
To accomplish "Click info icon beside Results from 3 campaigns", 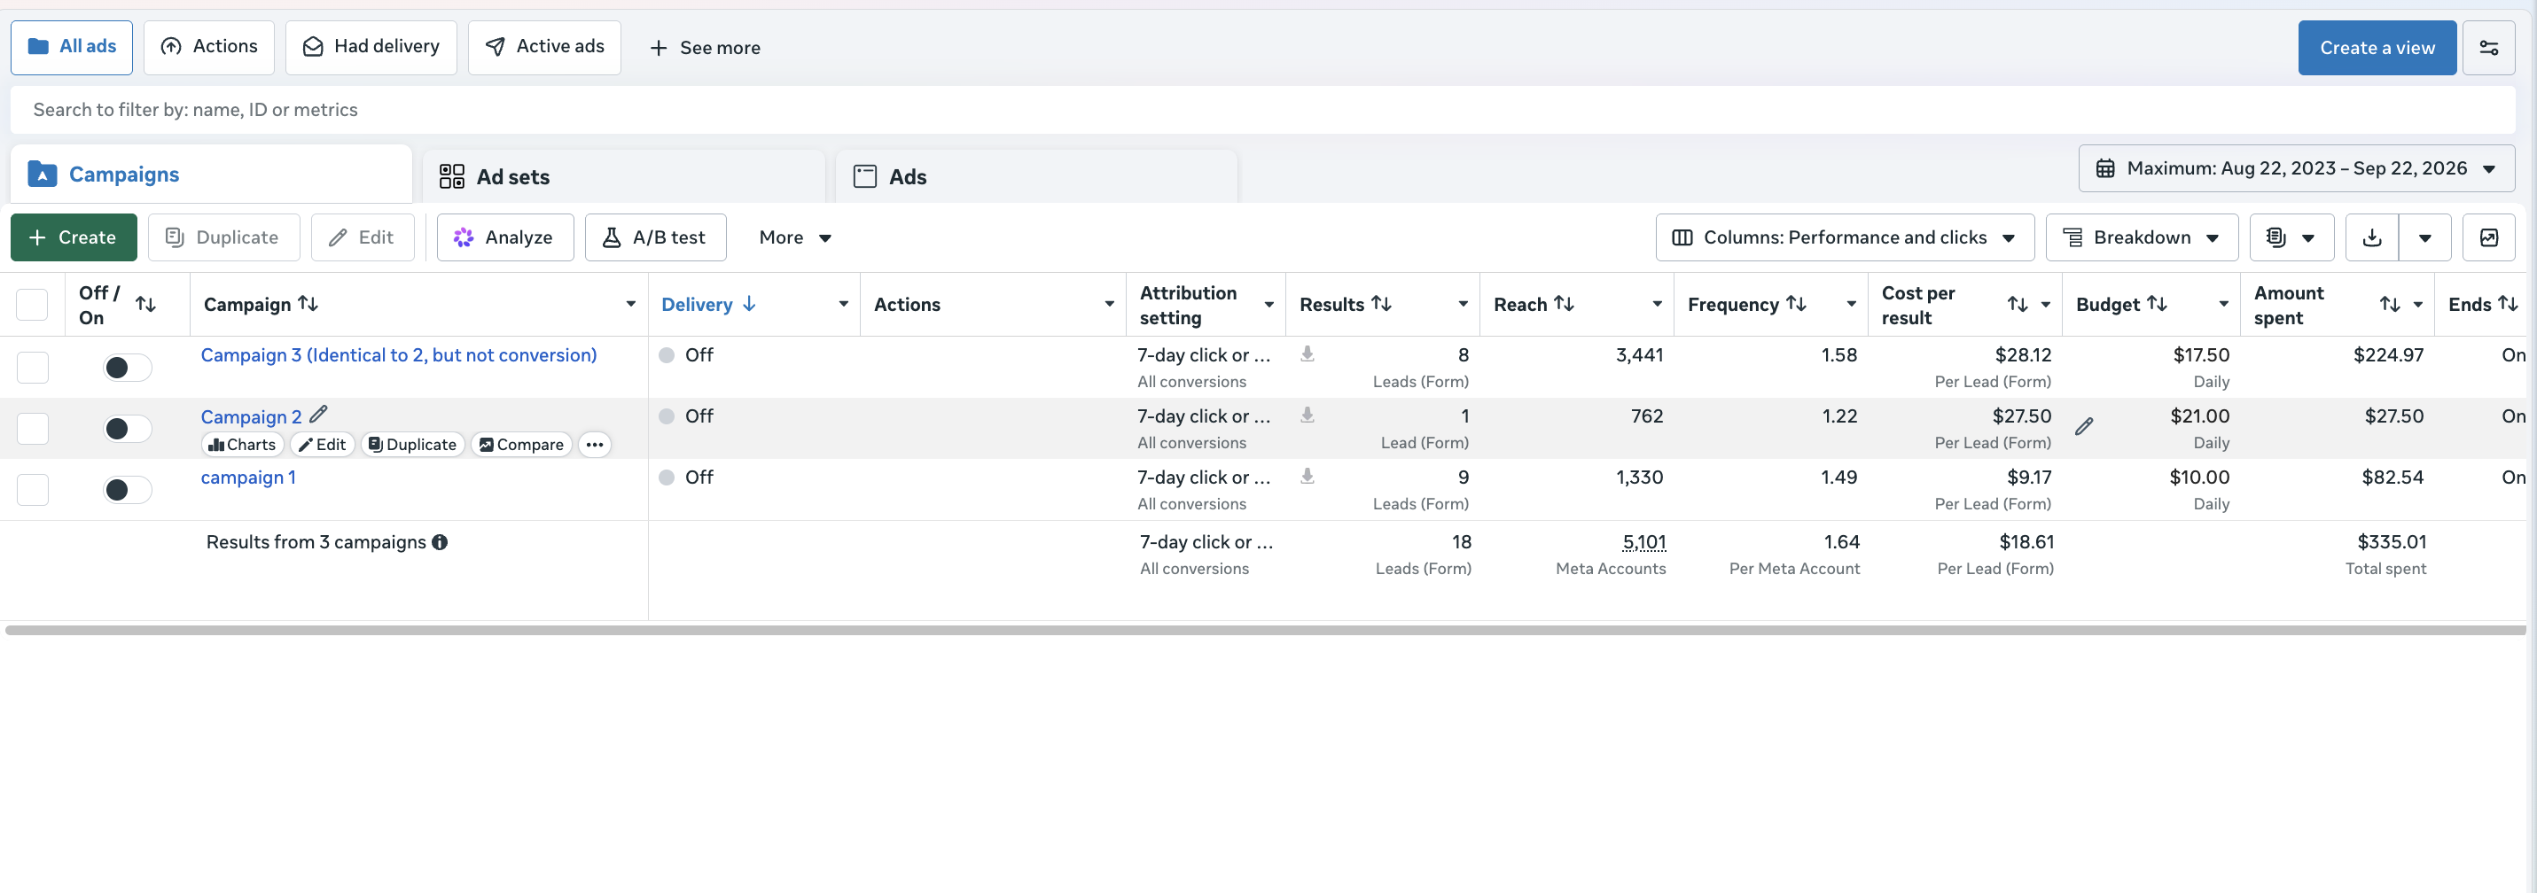I will pyautogui.click(x=441, y=542).
